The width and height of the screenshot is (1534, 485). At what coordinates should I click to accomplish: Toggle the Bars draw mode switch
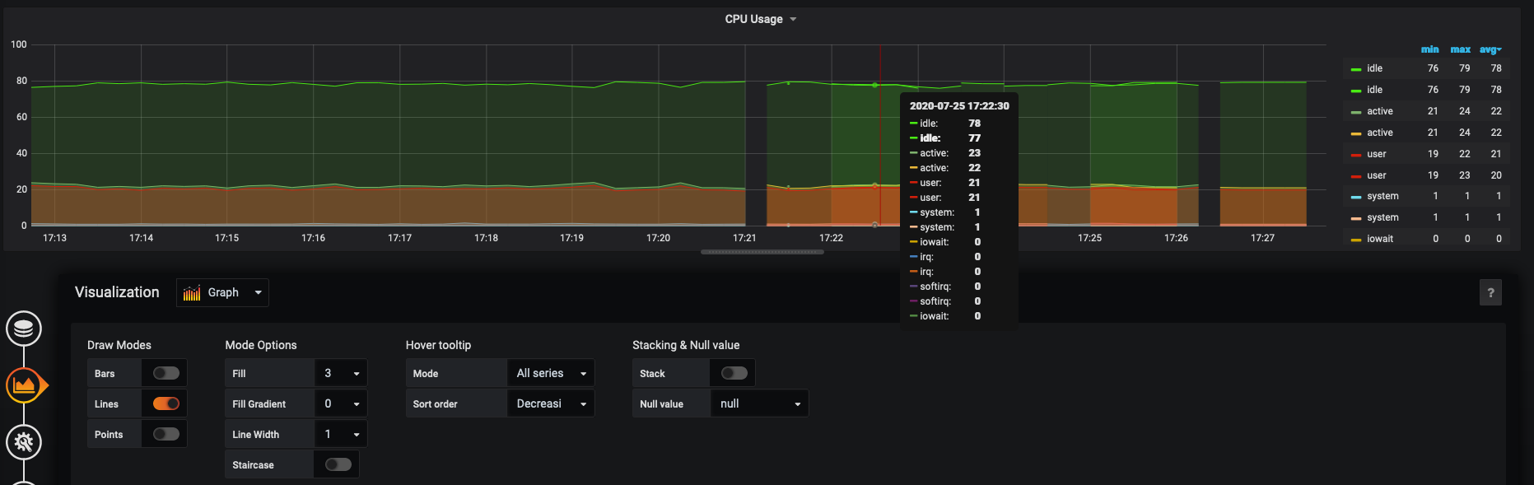click(x=166, y=373)
